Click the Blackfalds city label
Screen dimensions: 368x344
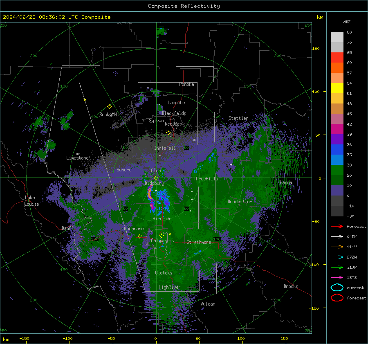[x=174, y=113]
